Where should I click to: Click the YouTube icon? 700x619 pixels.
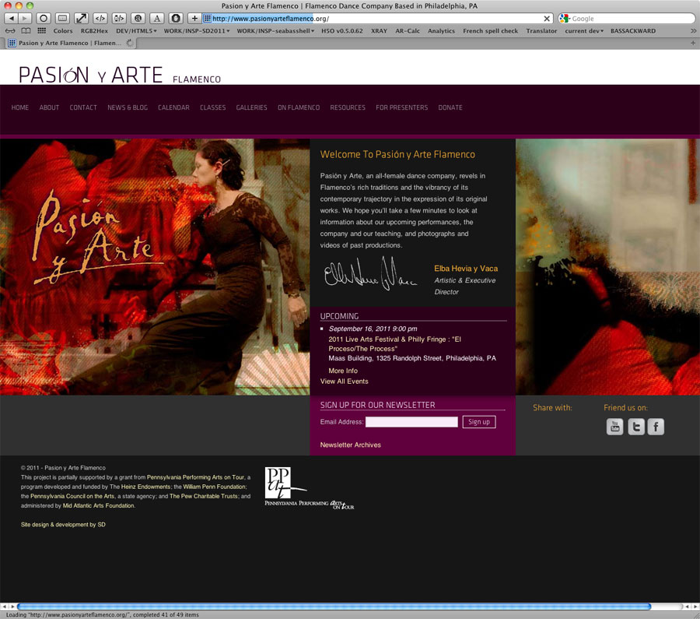point(614,427)
